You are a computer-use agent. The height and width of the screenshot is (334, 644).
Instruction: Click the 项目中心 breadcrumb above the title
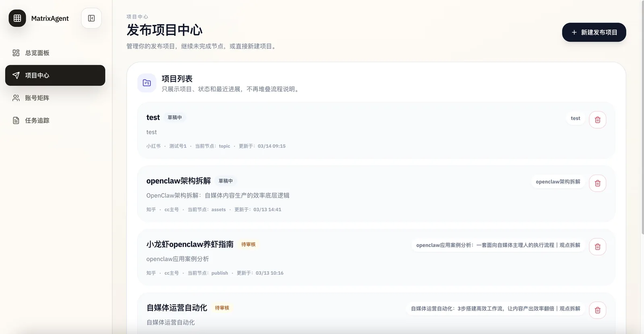point(137,17)
